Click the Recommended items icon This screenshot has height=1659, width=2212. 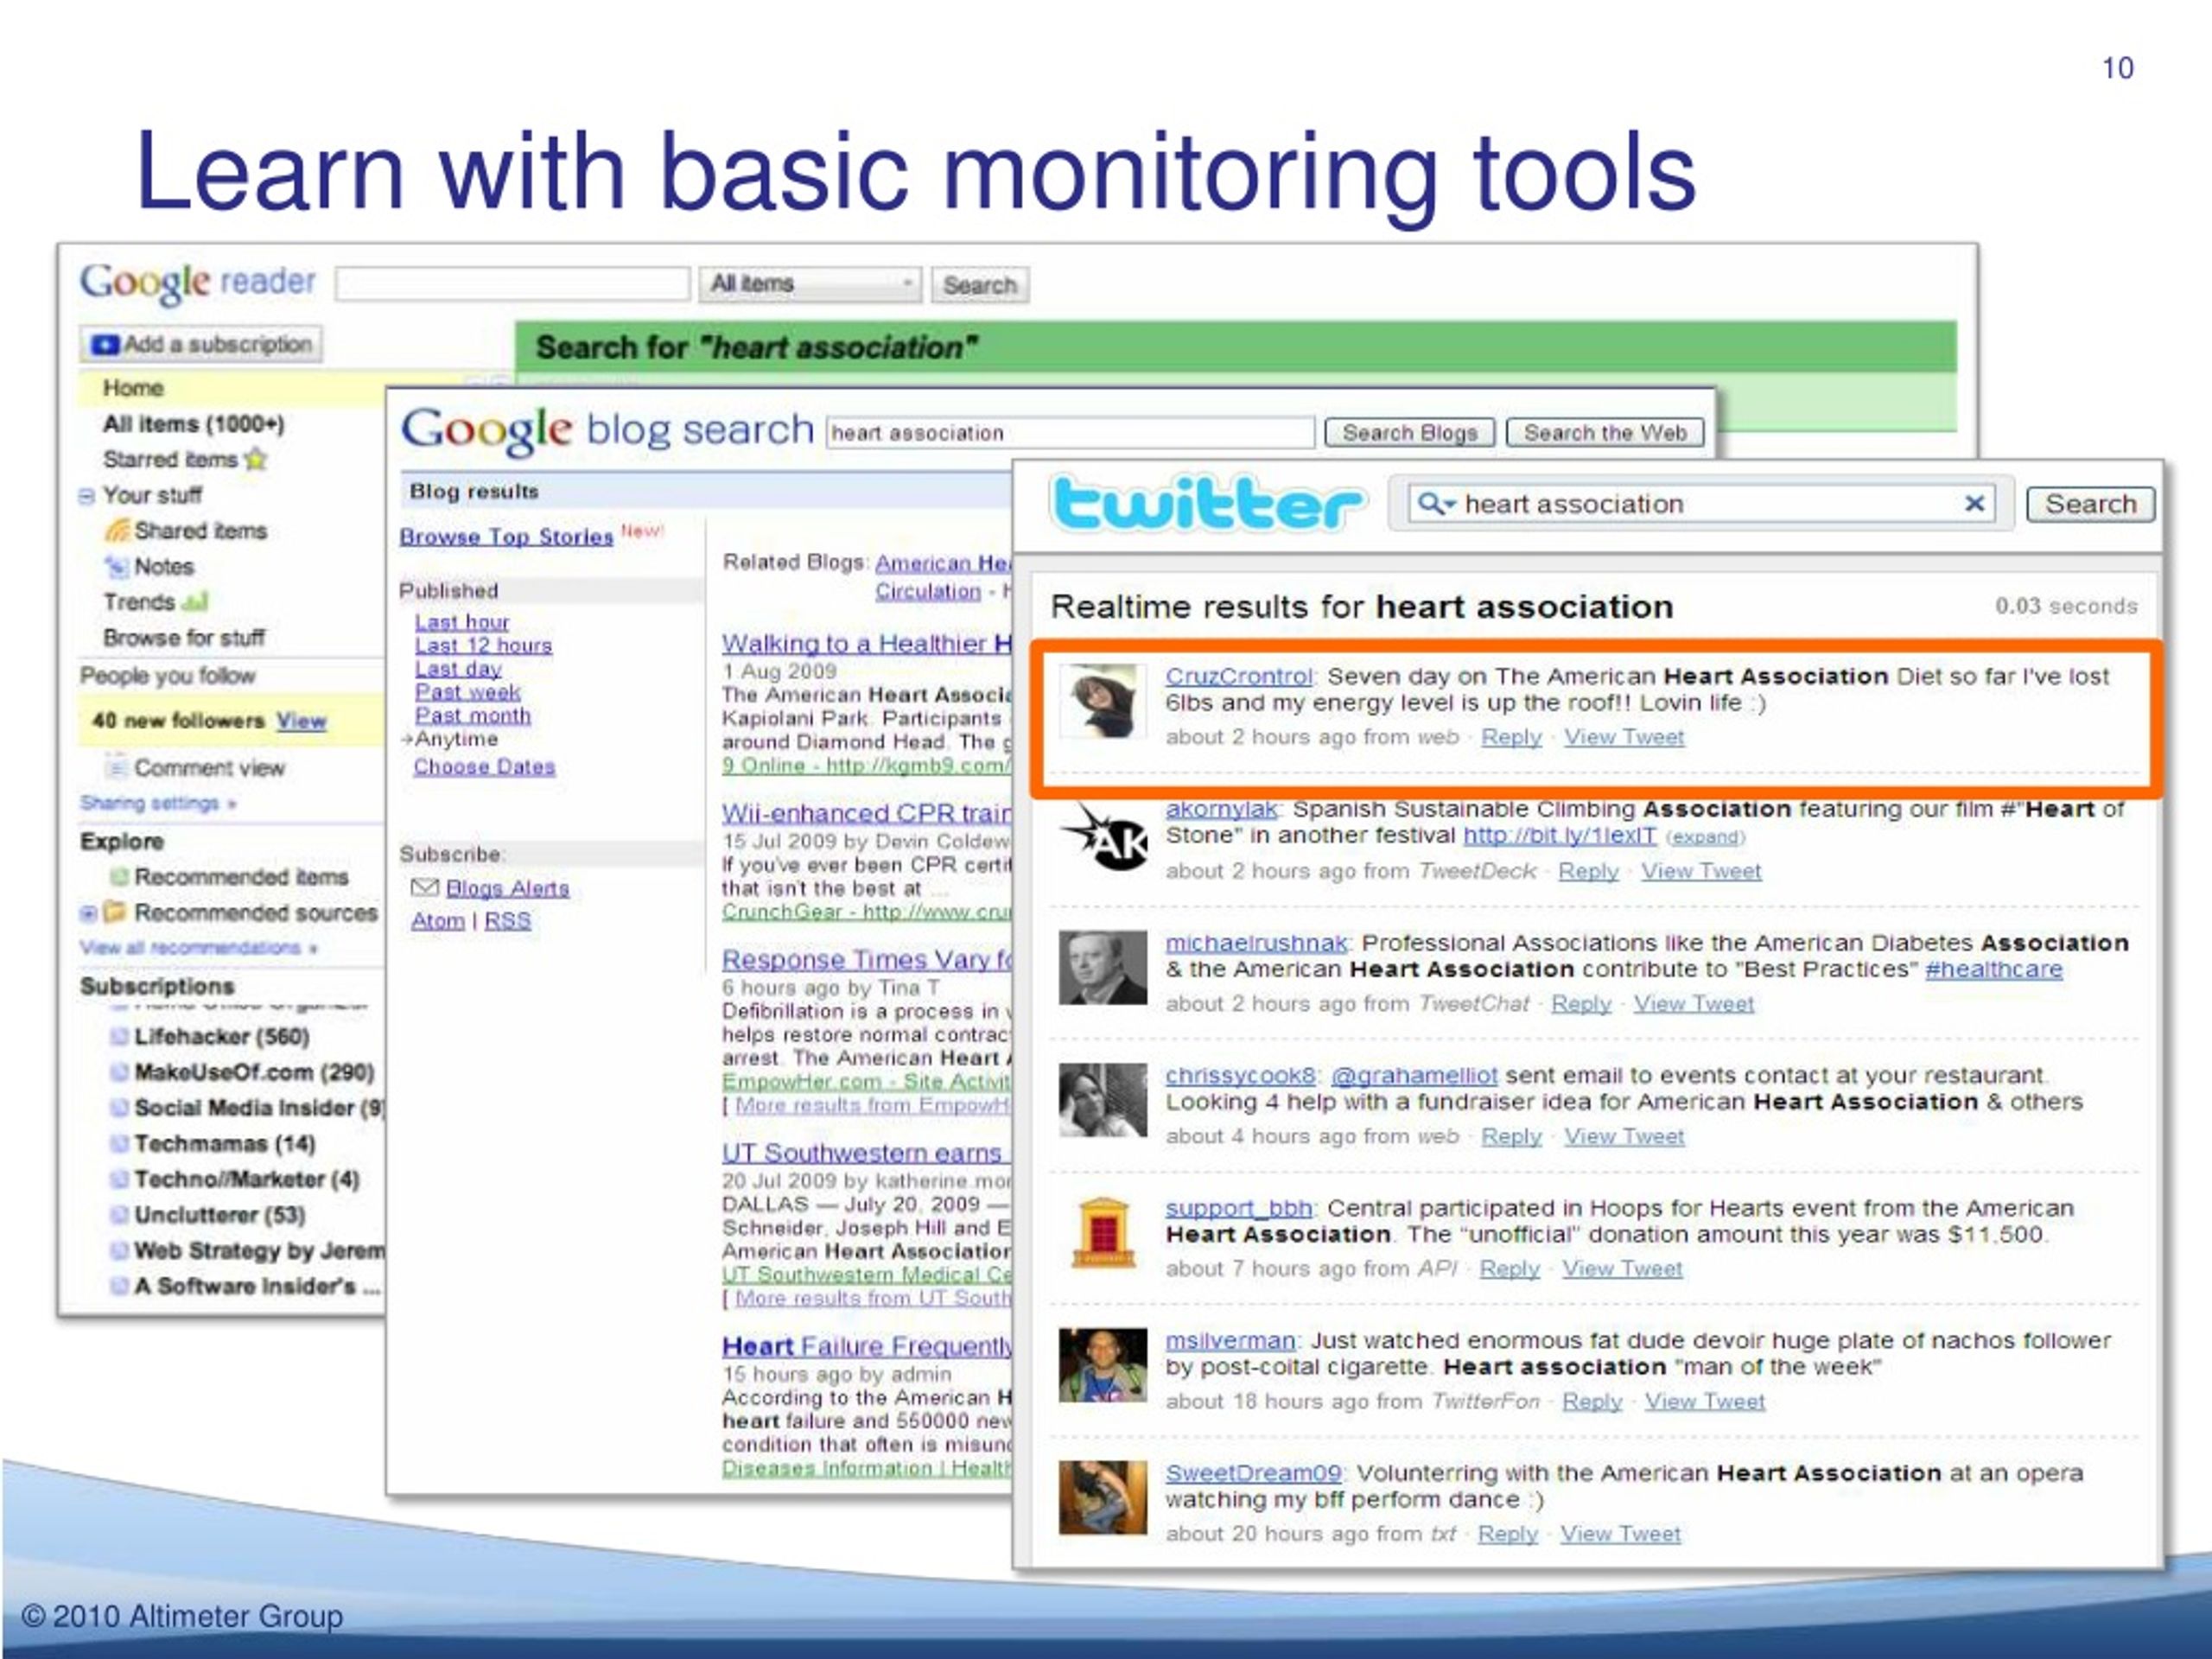pos(119,876)
